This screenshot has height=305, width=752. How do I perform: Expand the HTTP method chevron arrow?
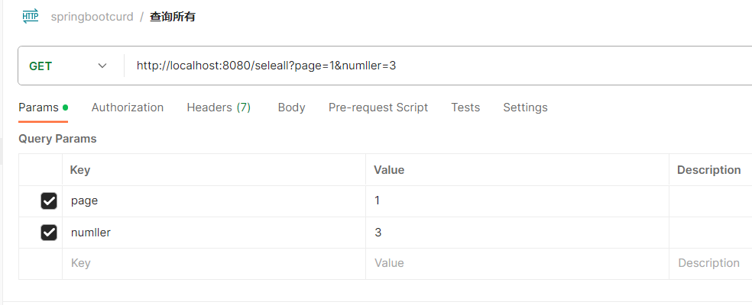tap(102, 66)
